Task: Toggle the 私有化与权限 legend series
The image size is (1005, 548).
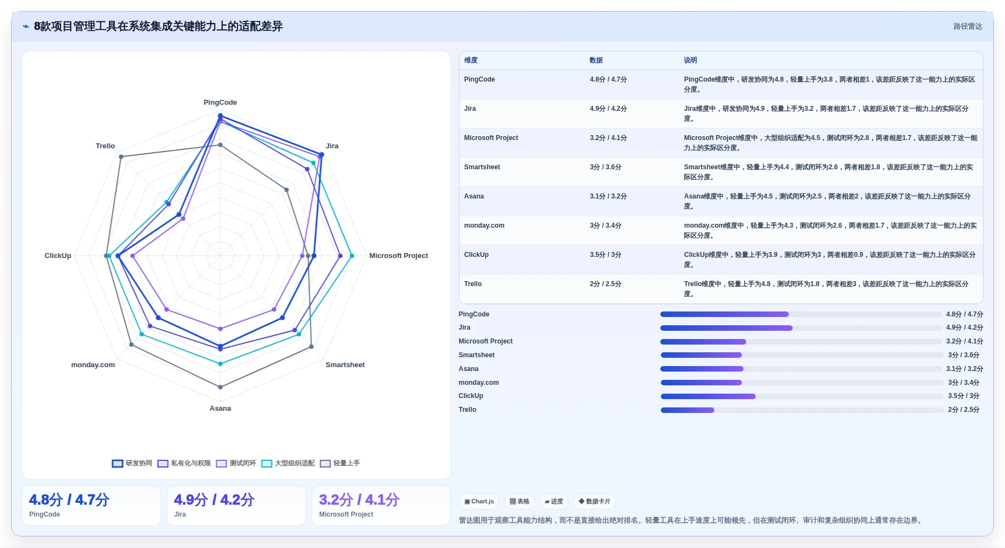Action: (184, 464)
